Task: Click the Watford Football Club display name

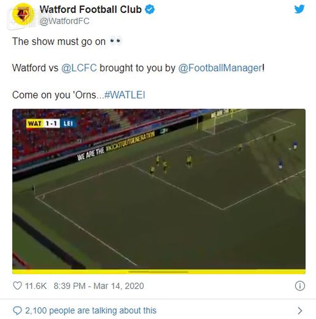Action: click(x=91, y=10)
